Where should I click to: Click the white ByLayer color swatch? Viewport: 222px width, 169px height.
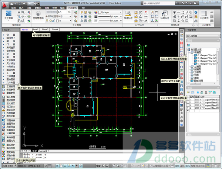100,12
